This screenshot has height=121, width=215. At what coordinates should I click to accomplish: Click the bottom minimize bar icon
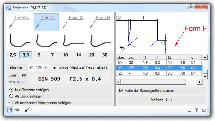point(189,111)
